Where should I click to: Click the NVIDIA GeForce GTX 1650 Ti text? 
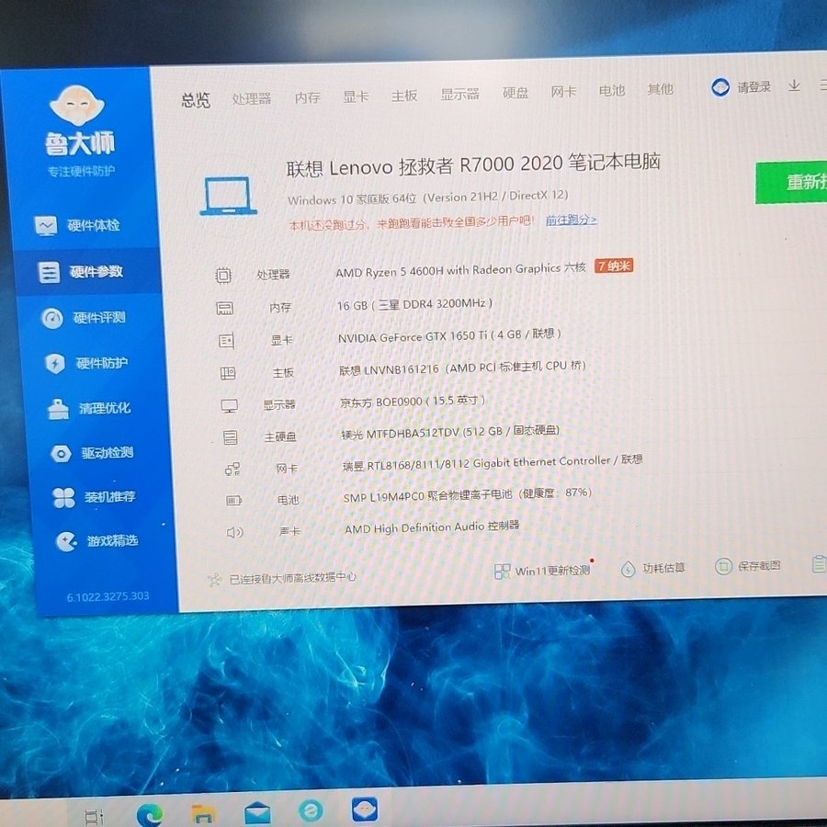click(x=449, y=335)
